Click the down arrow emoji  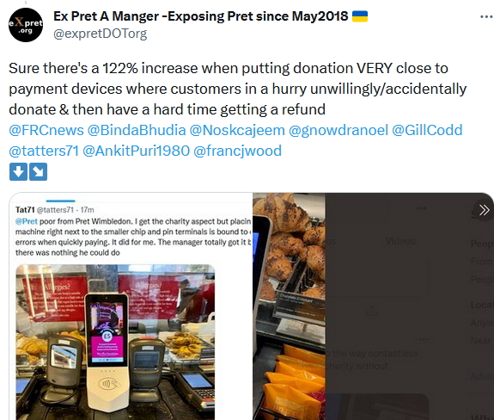(18, 171)
